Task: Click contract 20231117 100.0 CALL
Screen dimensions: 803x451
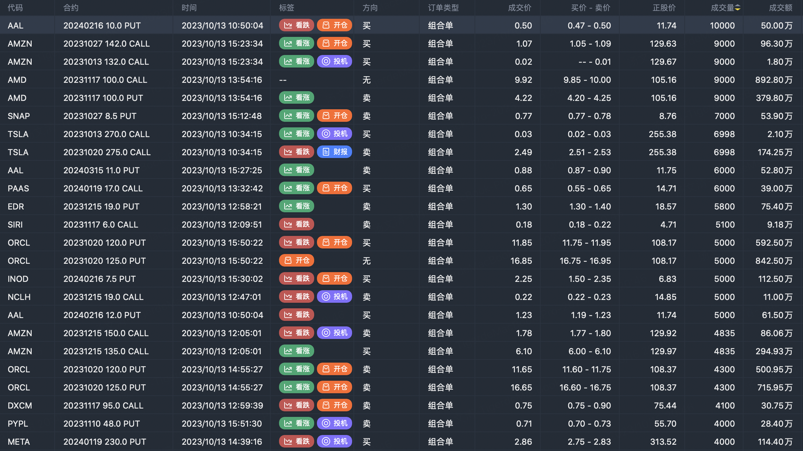Action: tap(105, 80)
